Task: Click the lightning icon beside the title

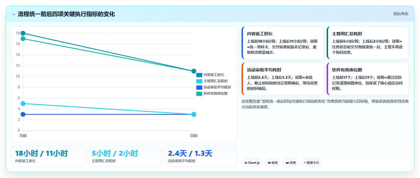Action: pyautogui.click(x=13, y=14)
